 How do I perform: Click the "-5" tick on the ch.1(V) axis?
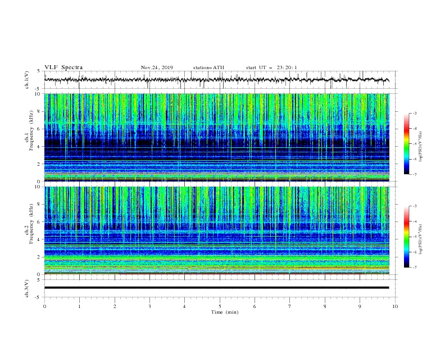pyautogui.click(x=38, y=89)
